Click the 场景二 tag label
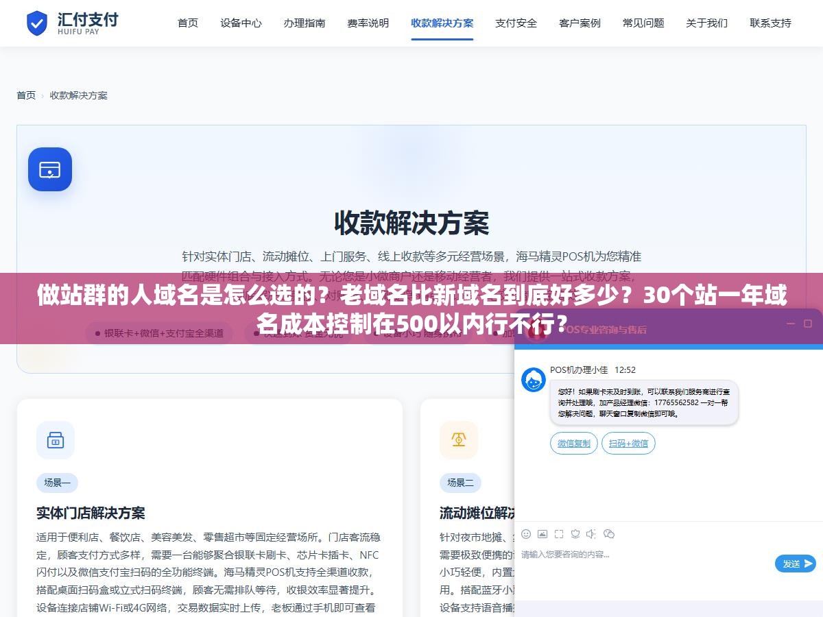 point(461,483)
